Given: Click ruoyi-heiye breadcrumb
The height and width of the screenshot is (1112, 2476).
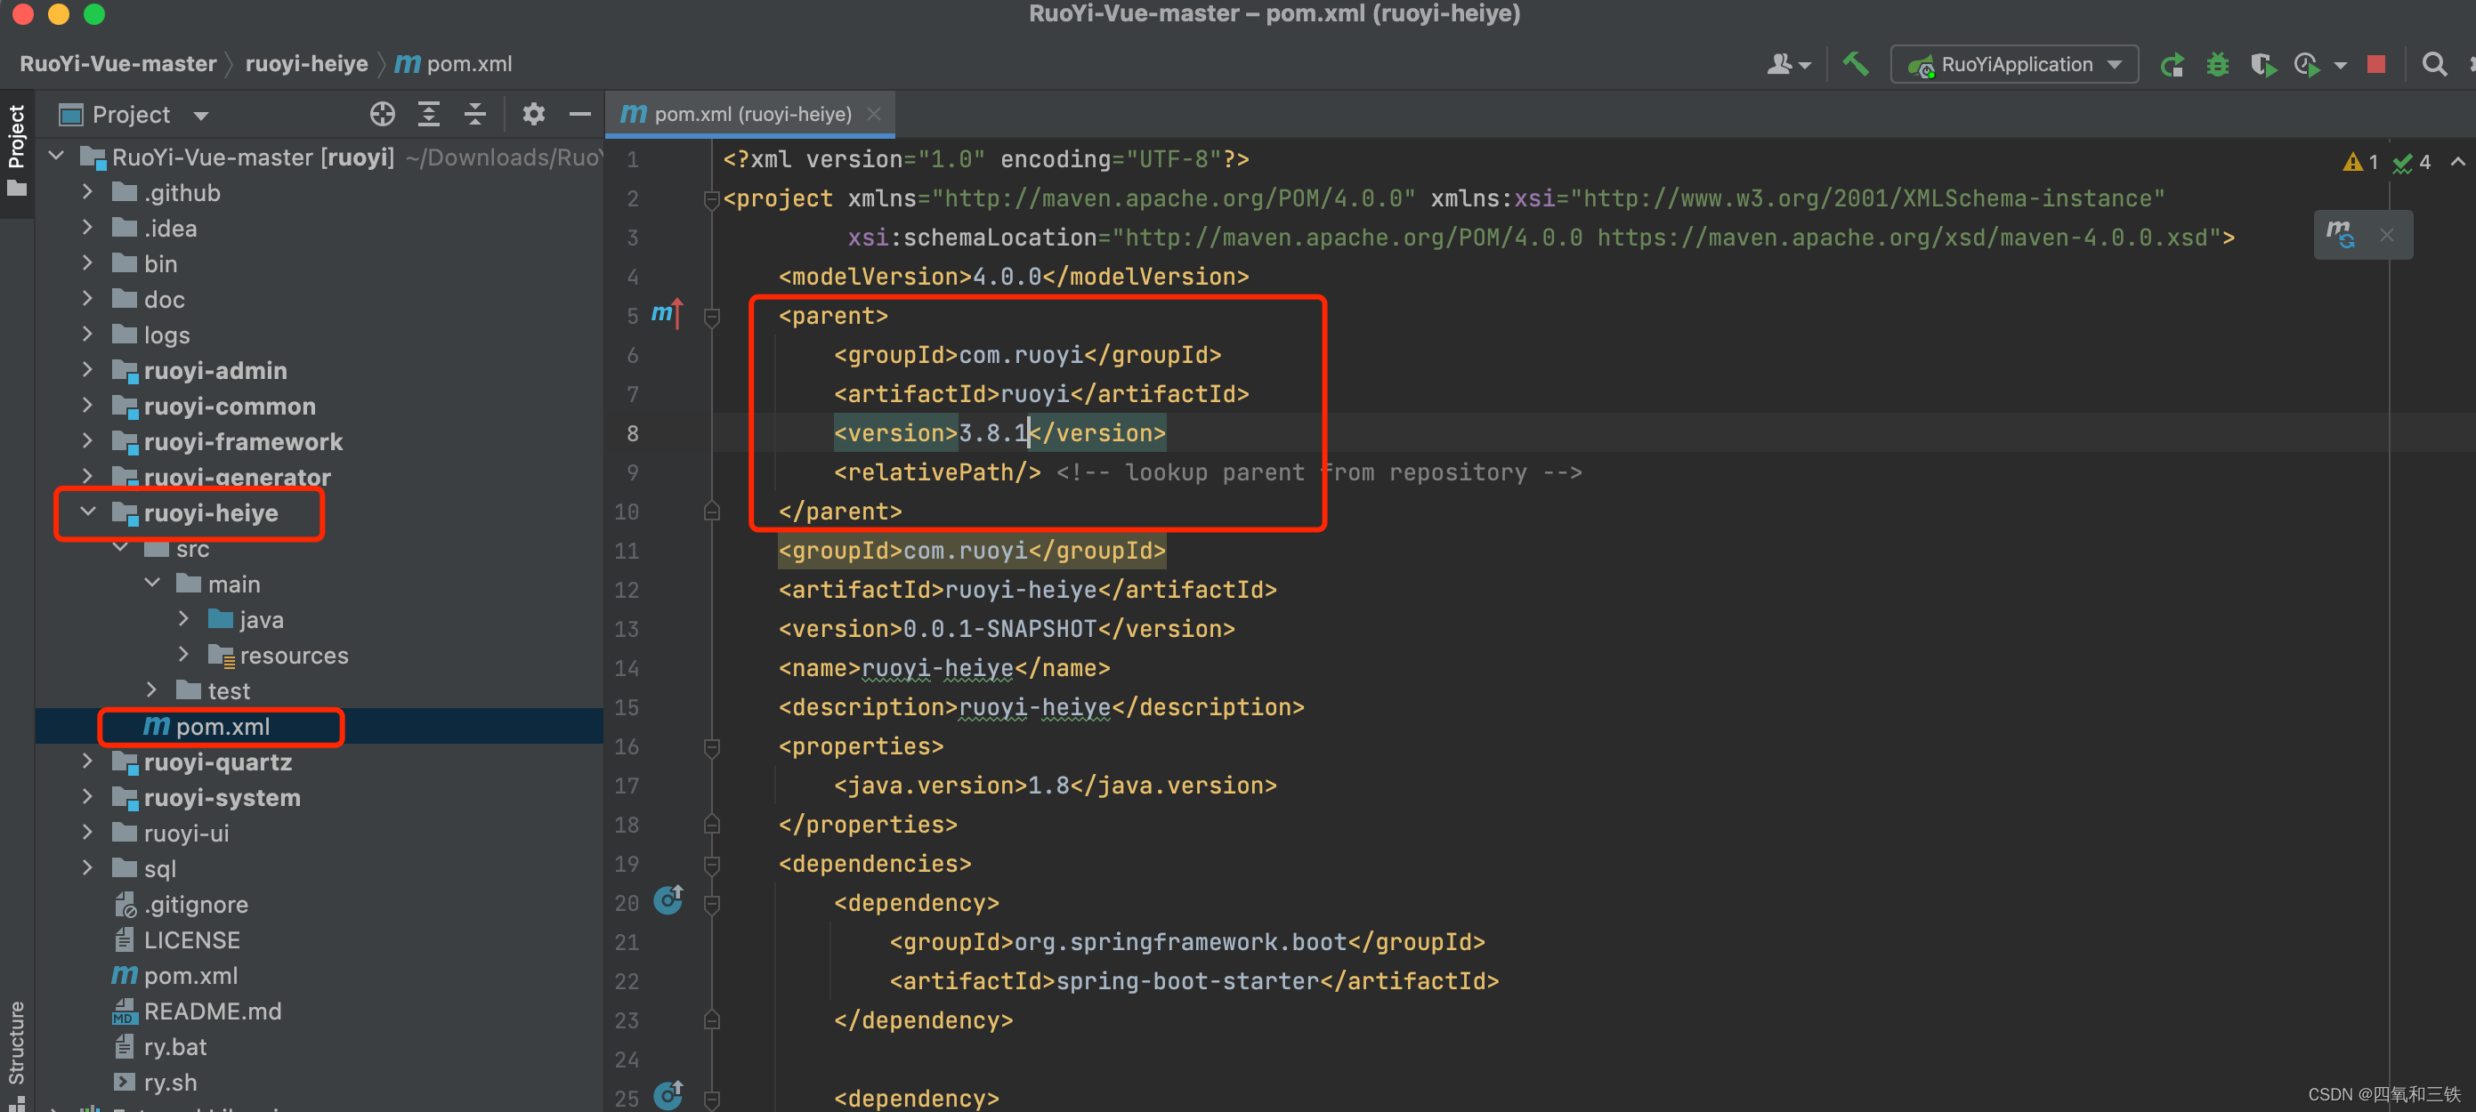Looking at the screenshot, I should [307, 63].
